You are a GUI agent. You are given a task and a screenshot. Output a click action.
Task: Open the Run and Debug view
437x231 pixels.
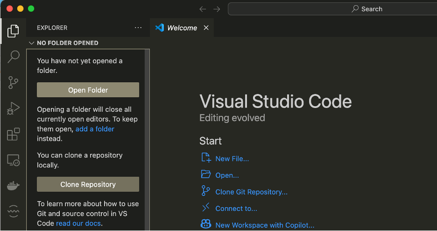pos(13,108)
